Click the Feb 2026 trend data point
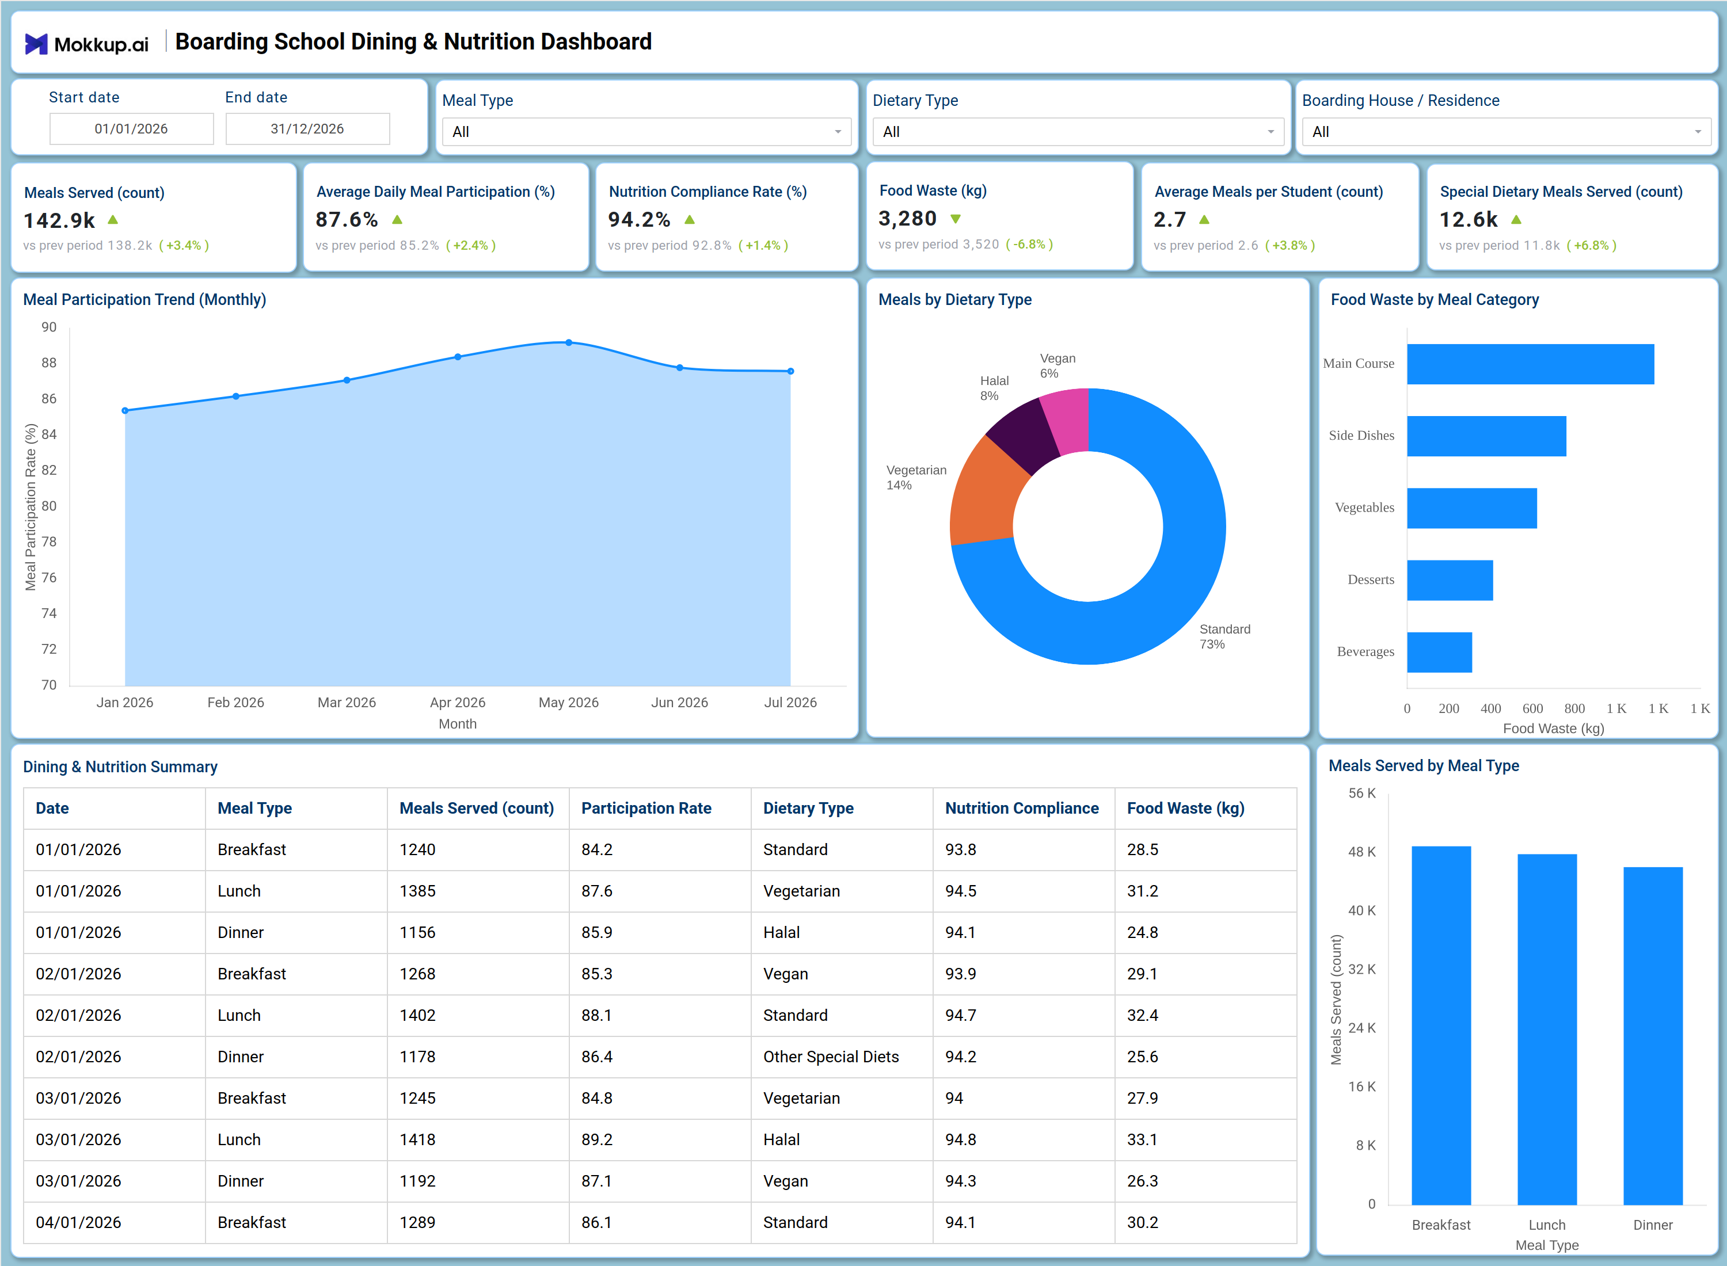 coord(236,396)
